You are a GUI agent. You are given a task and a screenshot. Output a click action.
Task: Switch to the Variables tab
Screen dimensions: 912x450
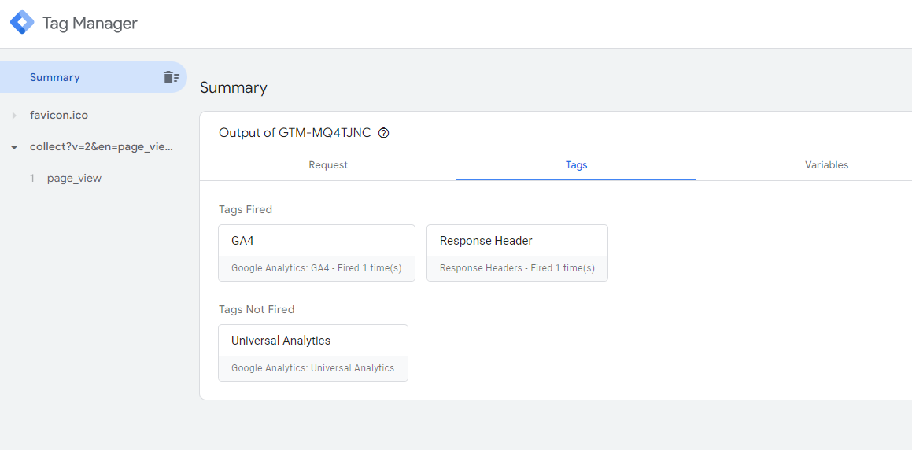click(826, 165)
